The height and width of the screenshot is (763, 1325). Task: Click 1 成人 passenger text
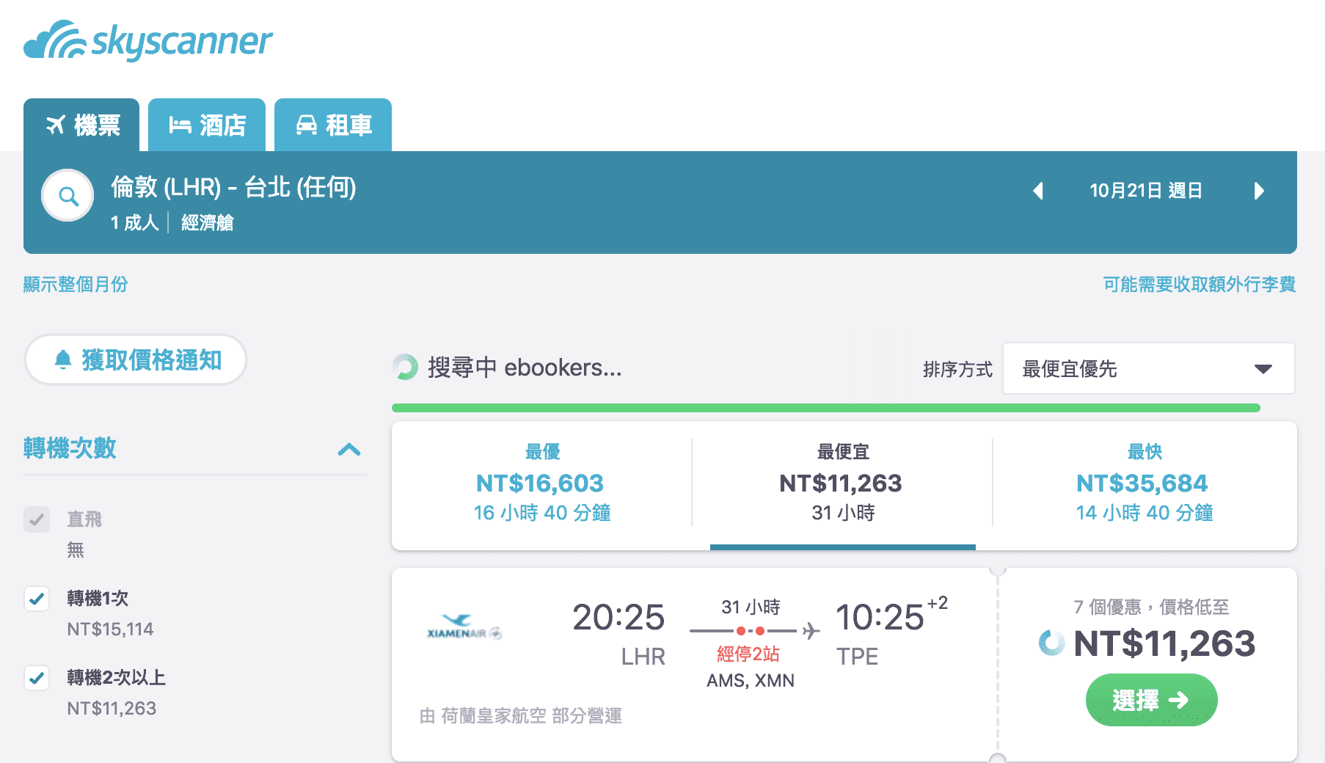(134, 222)
